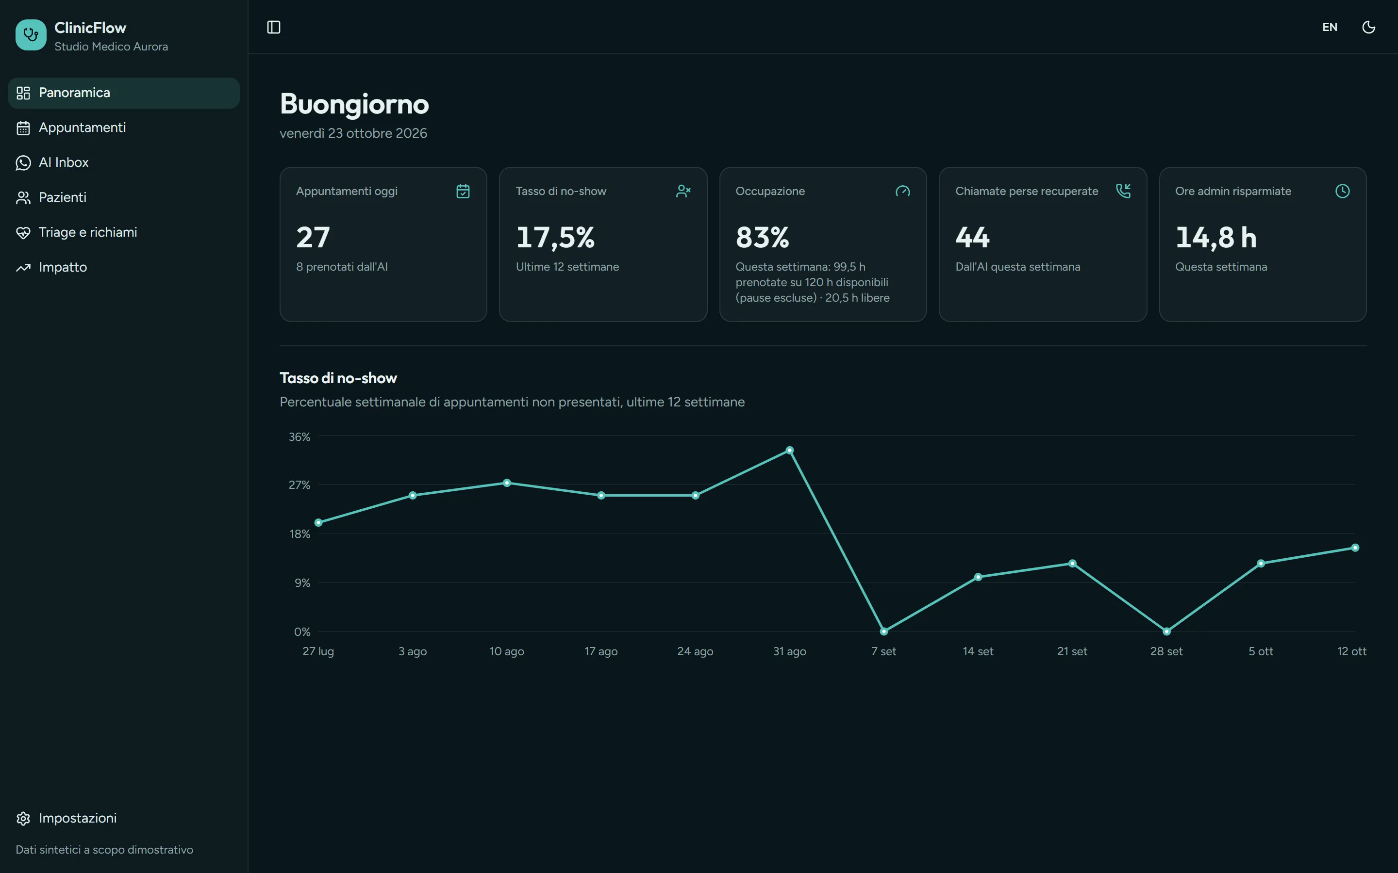The height and width of the screenshot is (873, 1398).
Task: Open AI Inbox from the sidebar
Action: (x=124, y=163)
